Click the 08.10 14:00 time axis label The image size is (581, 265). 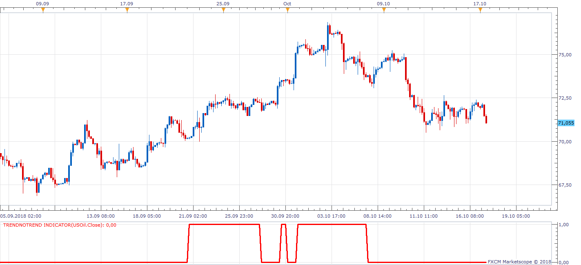(378, 216)
